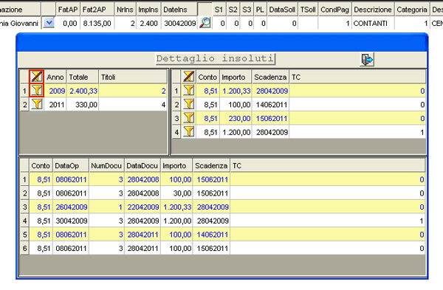The image size is (443, 290).
Task: Select DataOp cell 26042009
Action: click(x=71, y=207)
